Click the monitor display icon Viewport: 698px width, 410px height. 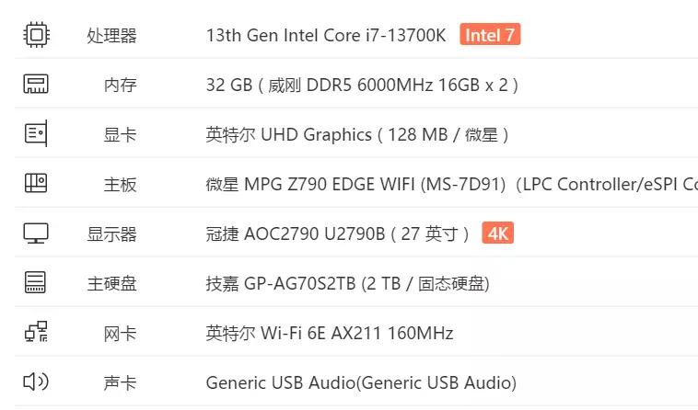coord(36,233)
